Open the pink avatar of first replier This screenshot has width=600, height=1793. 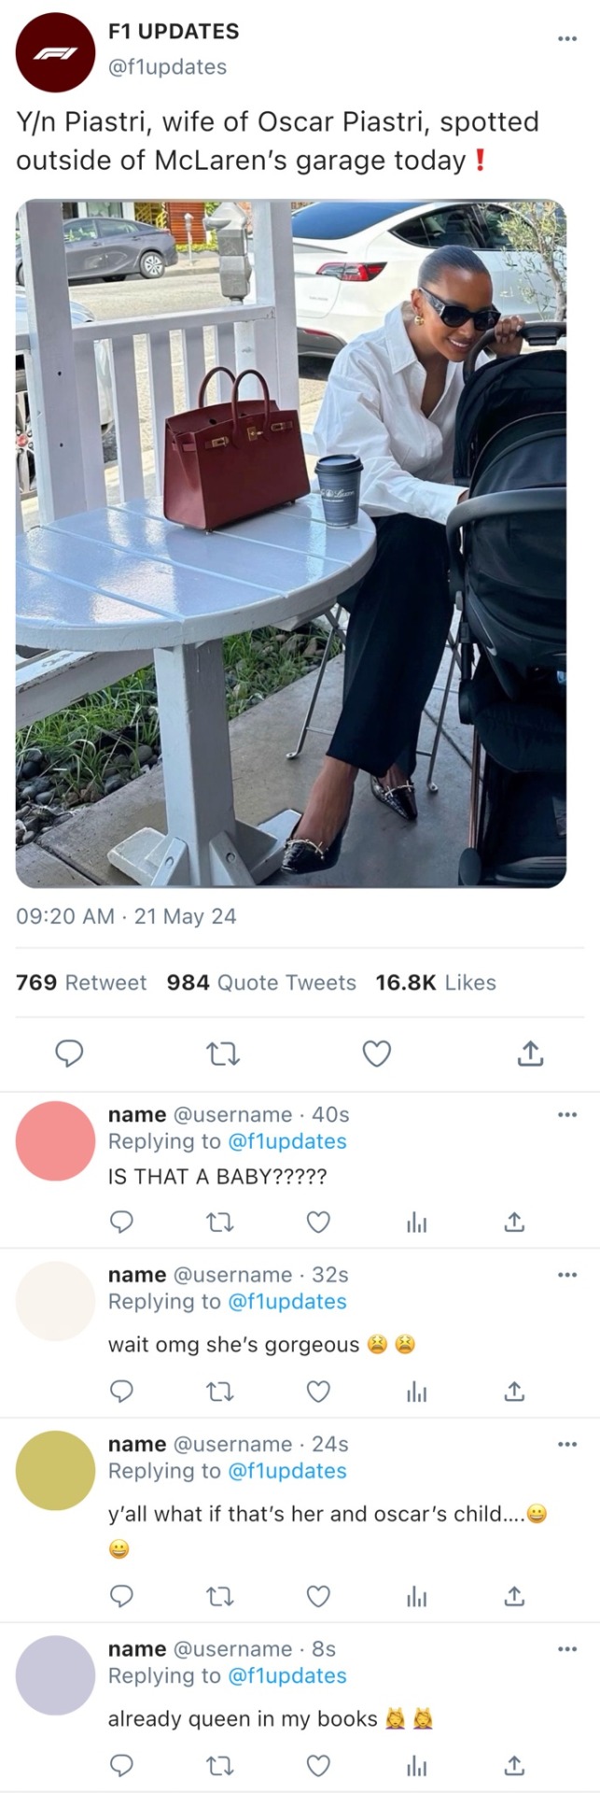[56, 1140]
